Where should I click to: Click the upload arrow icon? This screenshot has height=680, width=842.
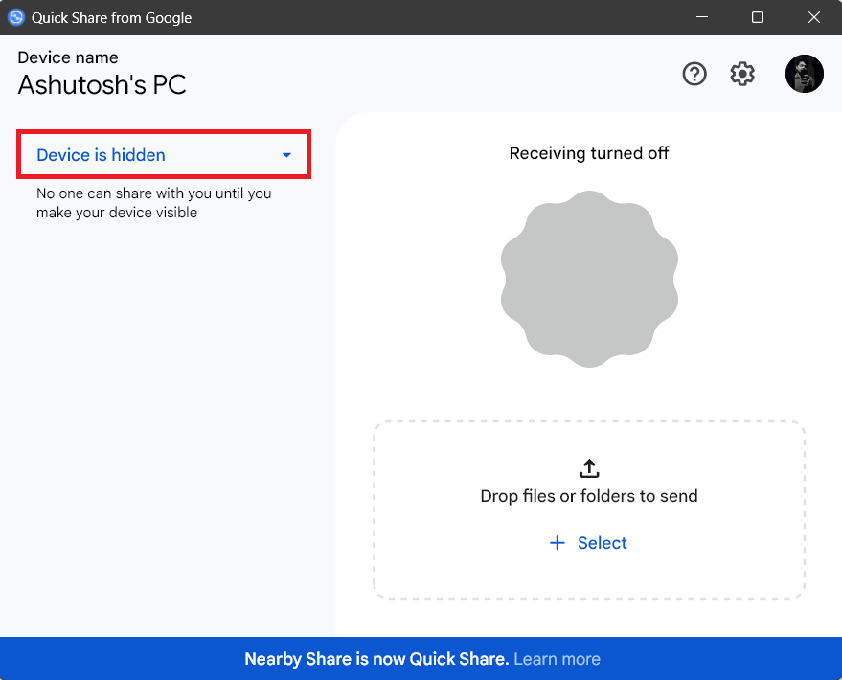click(589, 467)
